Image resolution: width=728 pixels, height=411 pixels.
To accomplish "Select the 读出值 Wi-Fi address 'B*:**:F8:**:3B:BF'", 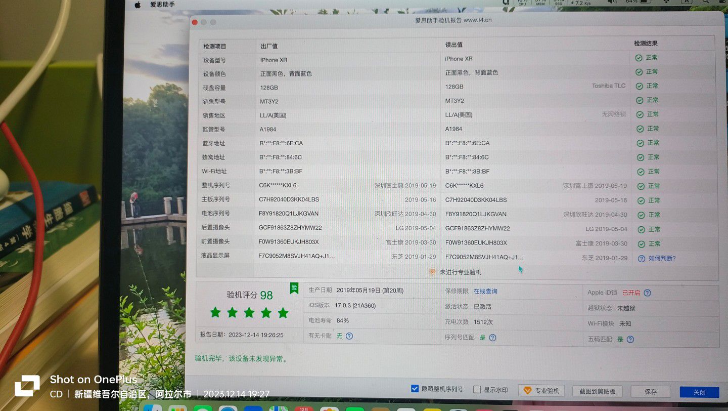I will coord(467,172).
